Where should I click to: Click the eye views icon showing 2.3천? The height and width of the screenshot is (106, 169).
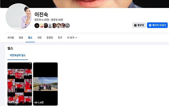coord(10,103)
